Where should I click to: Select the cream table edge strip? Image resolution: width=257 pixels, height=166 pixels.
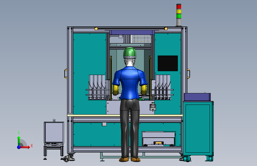[x=125, y=115]
